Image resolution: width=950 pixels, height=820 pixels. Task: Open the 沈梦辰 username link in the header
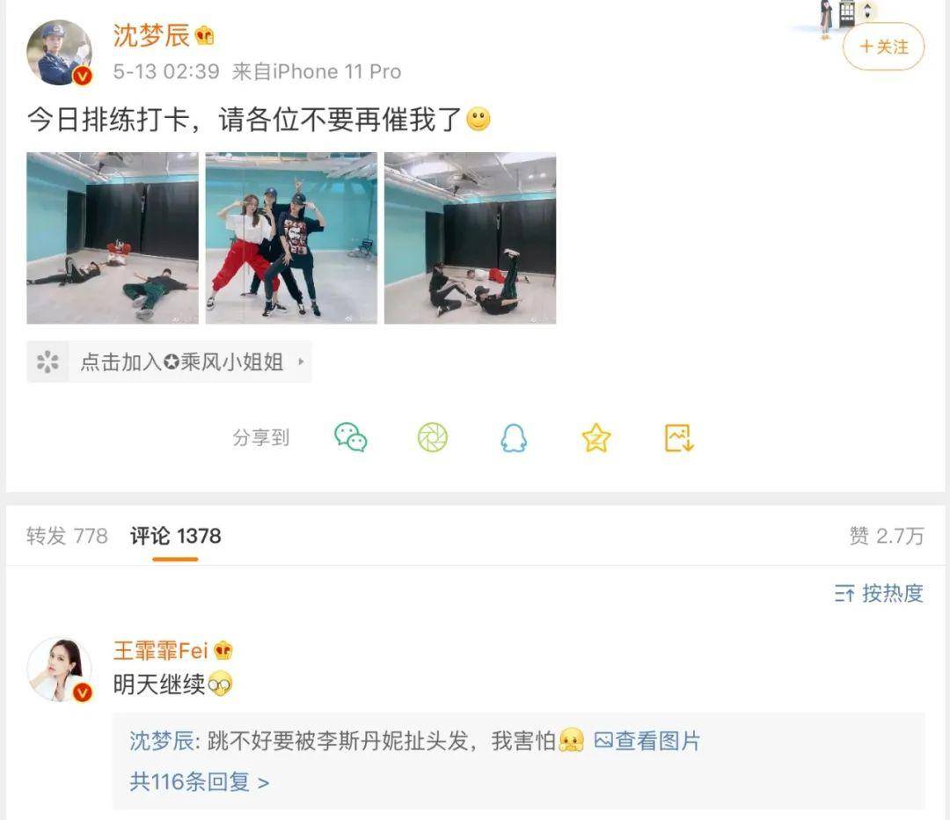click(151, 35)
